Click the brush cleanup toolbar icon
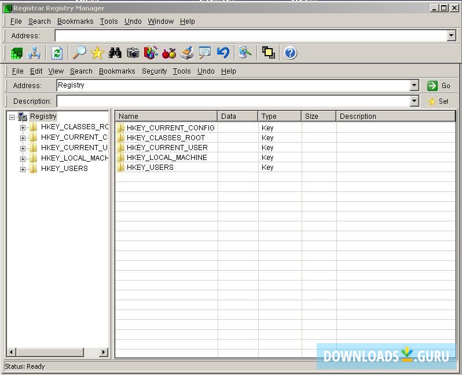 pyautogui.click(x=187, y=53)
